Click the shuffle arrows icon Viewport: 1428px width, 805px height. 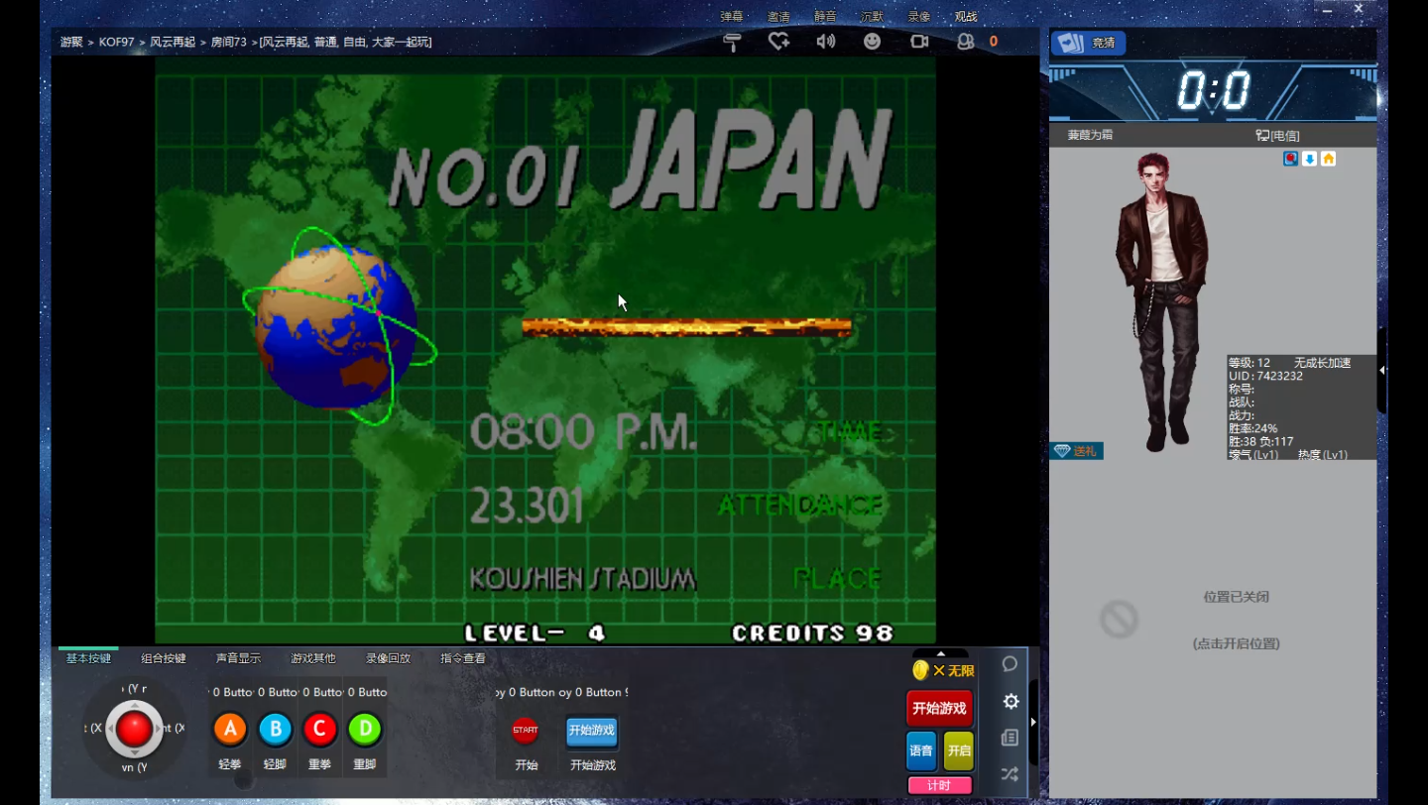tap(1011, 773)
